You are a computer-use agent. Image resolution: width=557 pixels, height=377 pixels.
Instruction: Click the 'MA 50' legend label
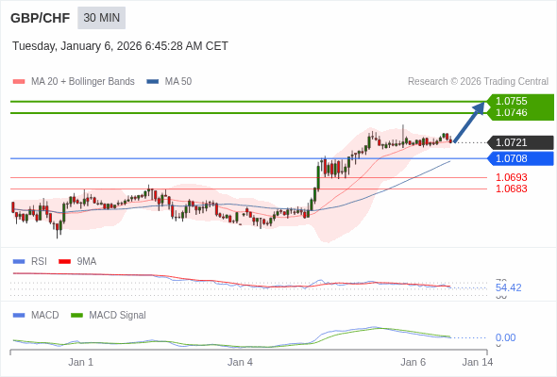(178, 82)
